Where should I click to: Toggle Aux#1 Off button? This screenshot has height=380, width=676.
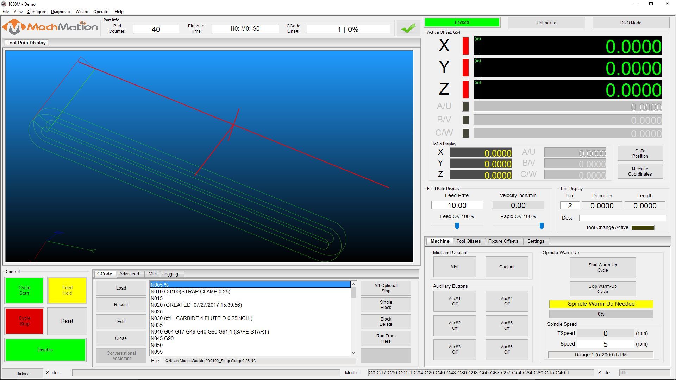pyautogui.click(x=454, y=301)
